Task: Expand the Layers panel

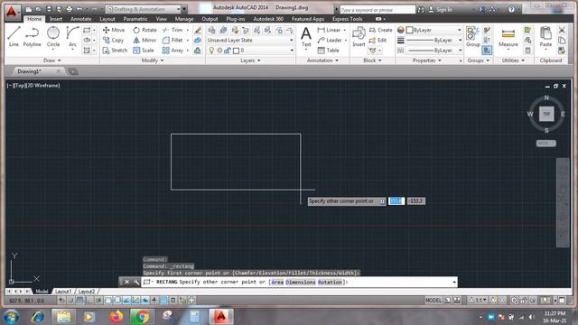Action: click(250, 60)
